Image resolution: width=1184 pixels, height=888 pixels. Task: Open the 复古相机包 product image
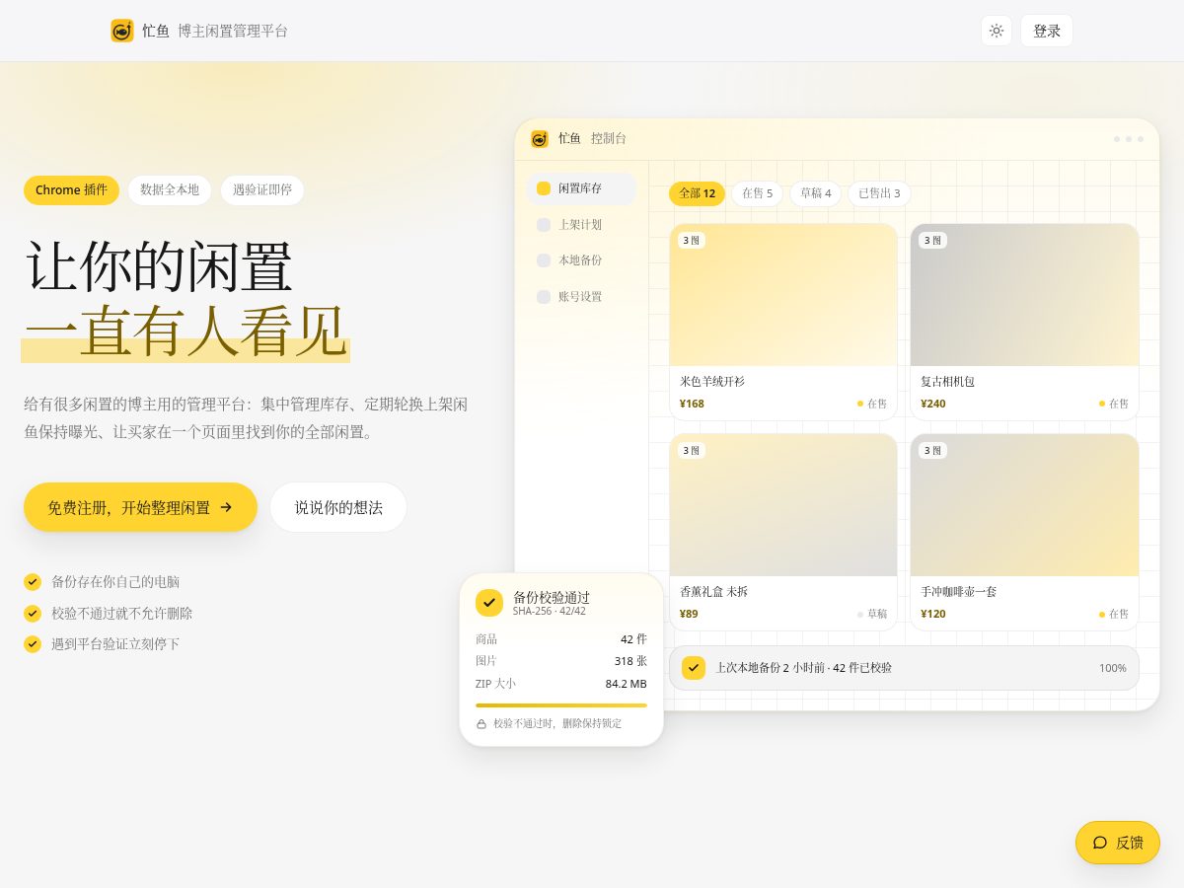click(x=1024, y=295)
